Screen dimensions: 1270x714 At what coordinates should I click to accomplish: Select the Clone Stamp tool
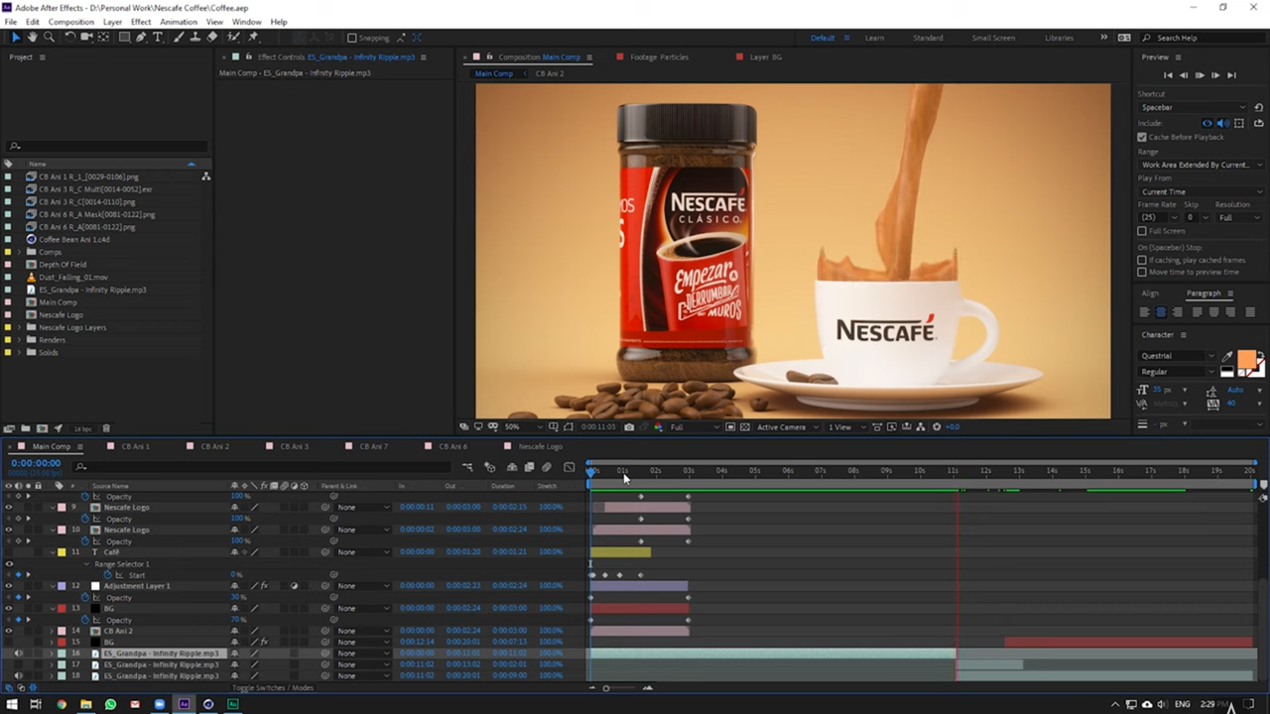(195, 38)
